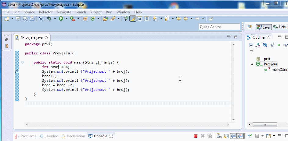Toggle alphabetical Sort in Outline view
The width and height of the screenshot is (288, 141).
click(x=258, y=45)
